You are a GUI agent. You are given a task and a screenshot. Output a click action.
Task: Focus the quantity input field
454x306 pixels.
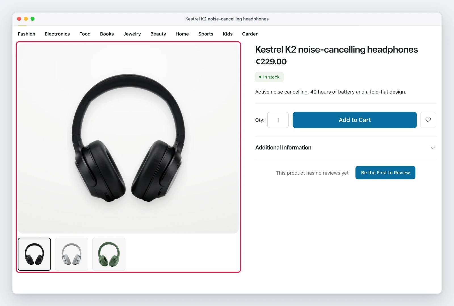pyautogui.click(x=278, y=120)
